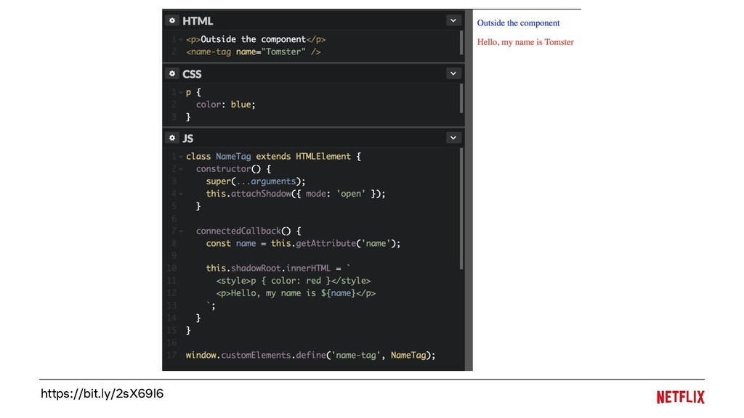Click 'Hello, my name is Tomster' preview text

click(525, 41)
